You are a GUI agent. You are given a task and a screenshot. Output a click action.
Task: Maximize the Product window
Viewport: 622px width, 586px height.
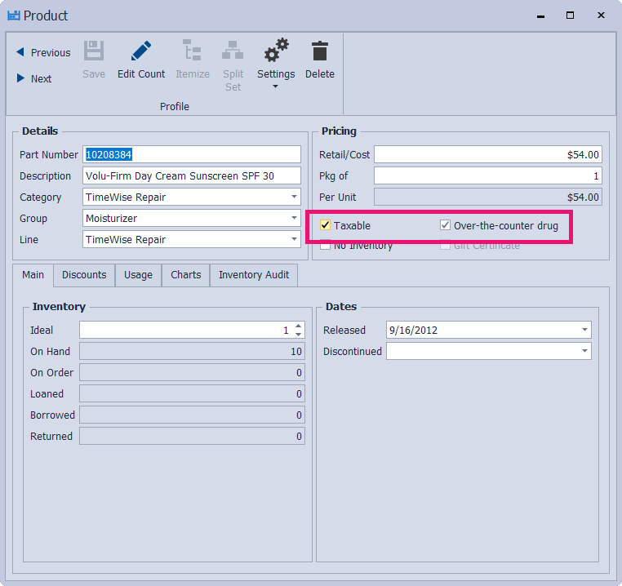click(570, 16)
